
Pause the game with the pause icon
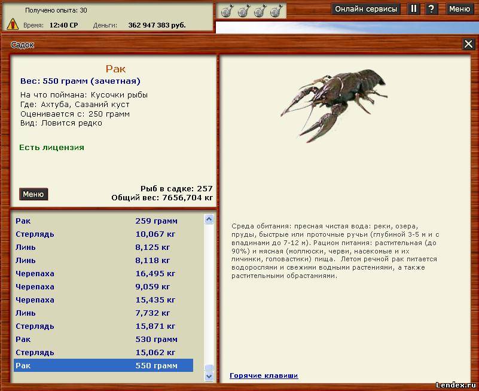414,8
